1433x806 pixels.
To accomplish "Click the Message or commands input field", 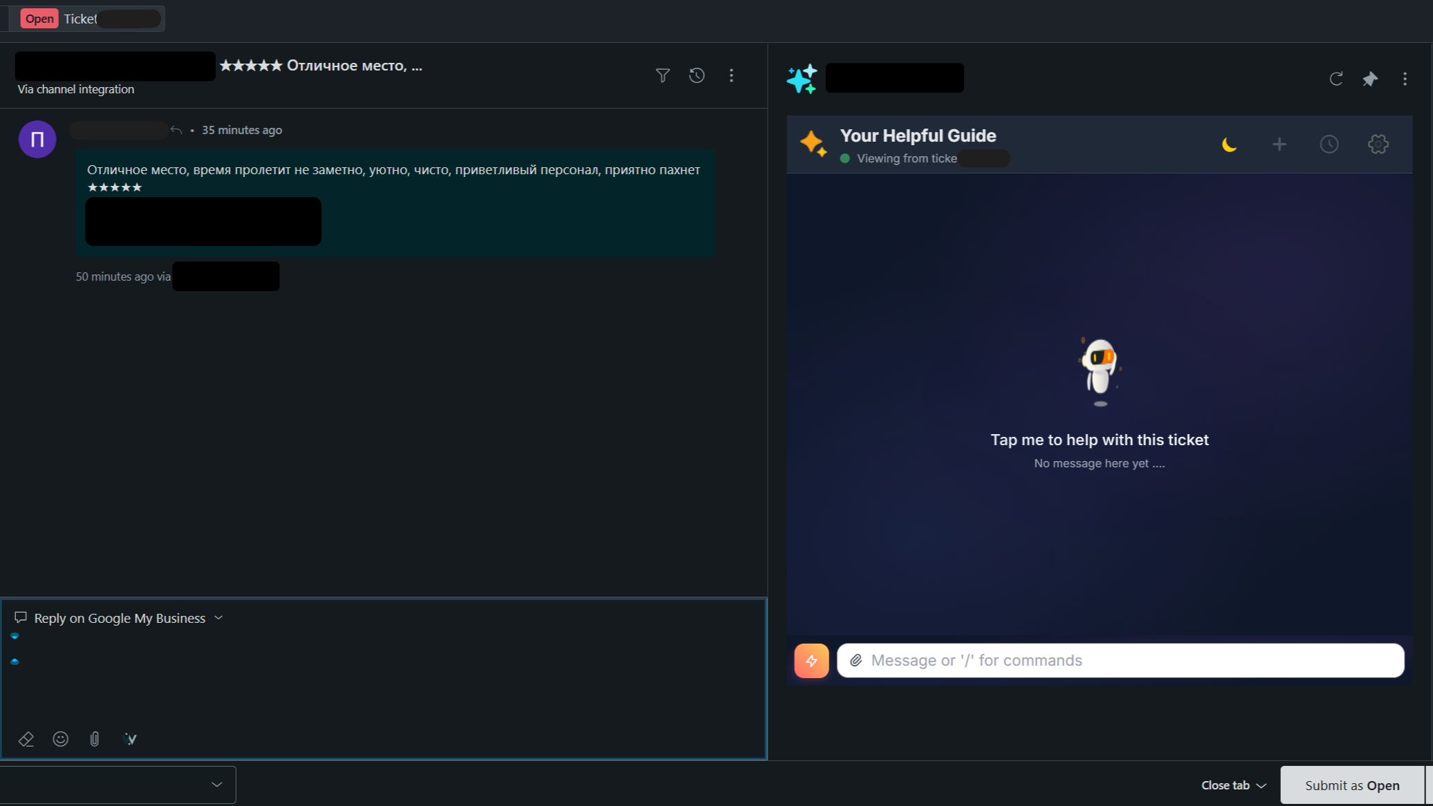I will click(x=1134, y=661).
